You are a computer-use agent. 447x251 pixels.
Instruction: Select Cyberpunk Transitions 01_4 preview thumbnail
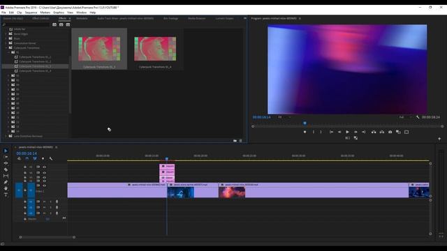point(155,49)
